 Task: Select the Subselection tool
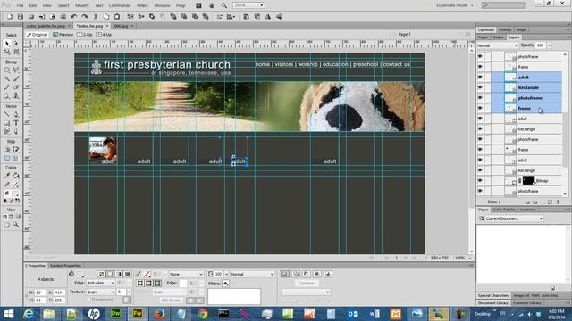16,44
